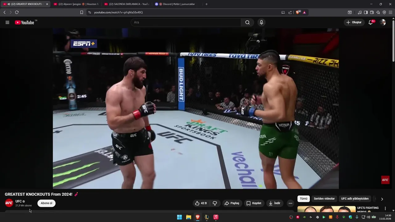Open the YouTube guide hamburger menu
Image resolution: width=395 pixels, height=222 pixels.
(7, 23)
